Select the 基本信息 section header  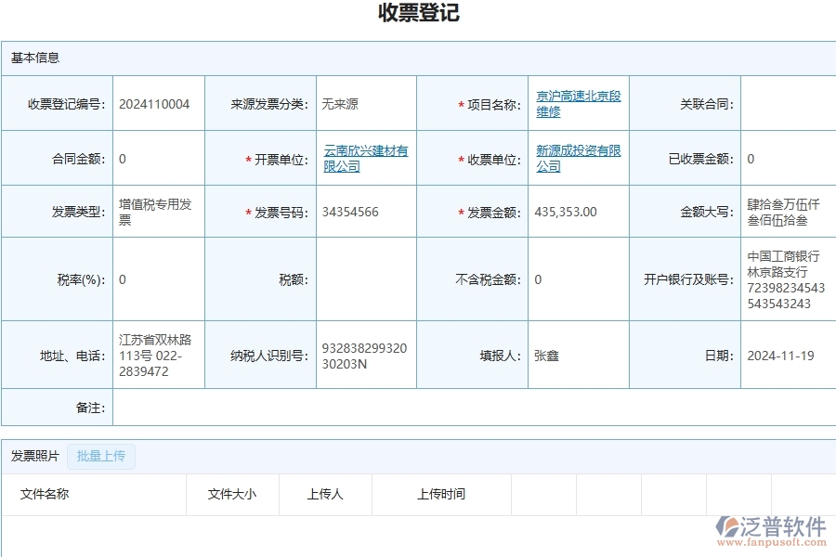pos(34,58)
